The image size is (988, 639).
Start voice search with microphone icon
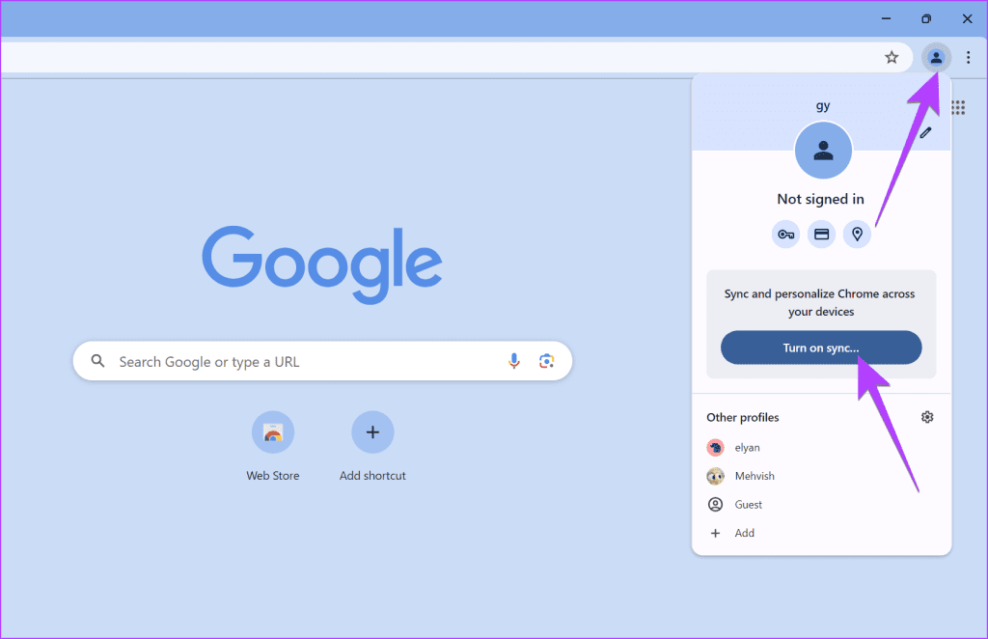(x=514, y=361)
